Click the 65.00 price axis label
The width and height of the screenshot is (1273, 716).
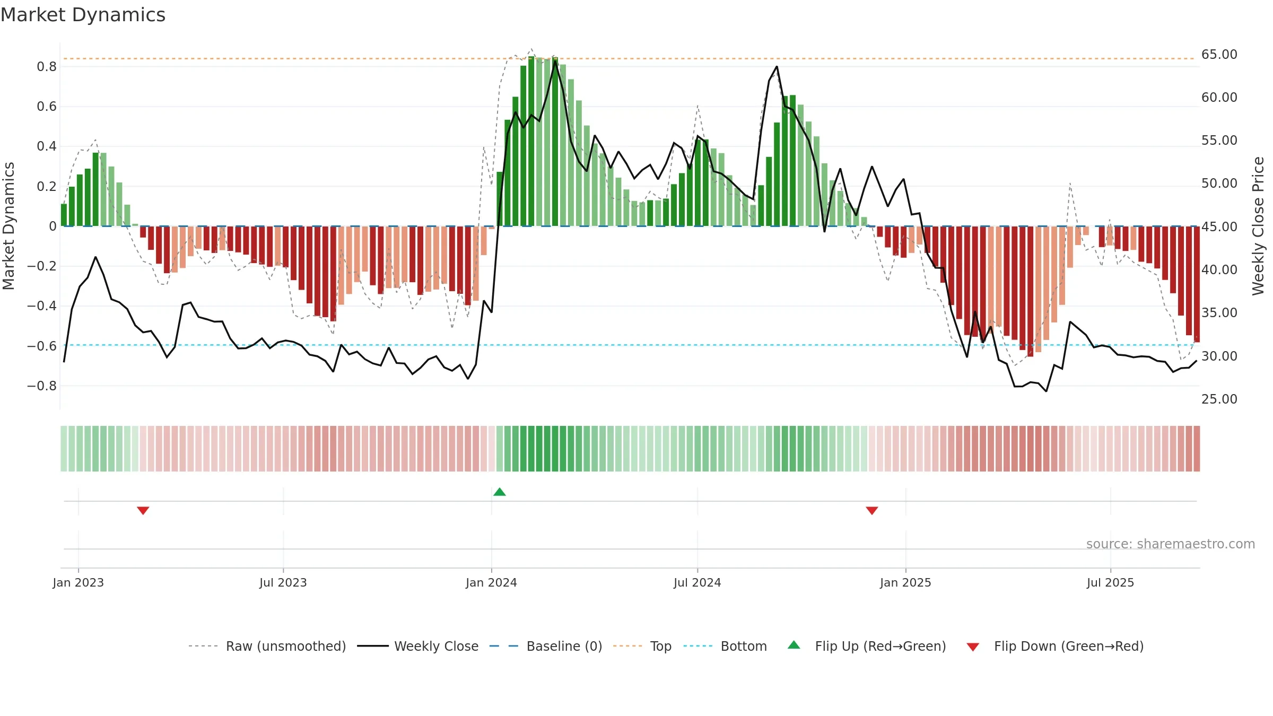tap(1219, 55)
